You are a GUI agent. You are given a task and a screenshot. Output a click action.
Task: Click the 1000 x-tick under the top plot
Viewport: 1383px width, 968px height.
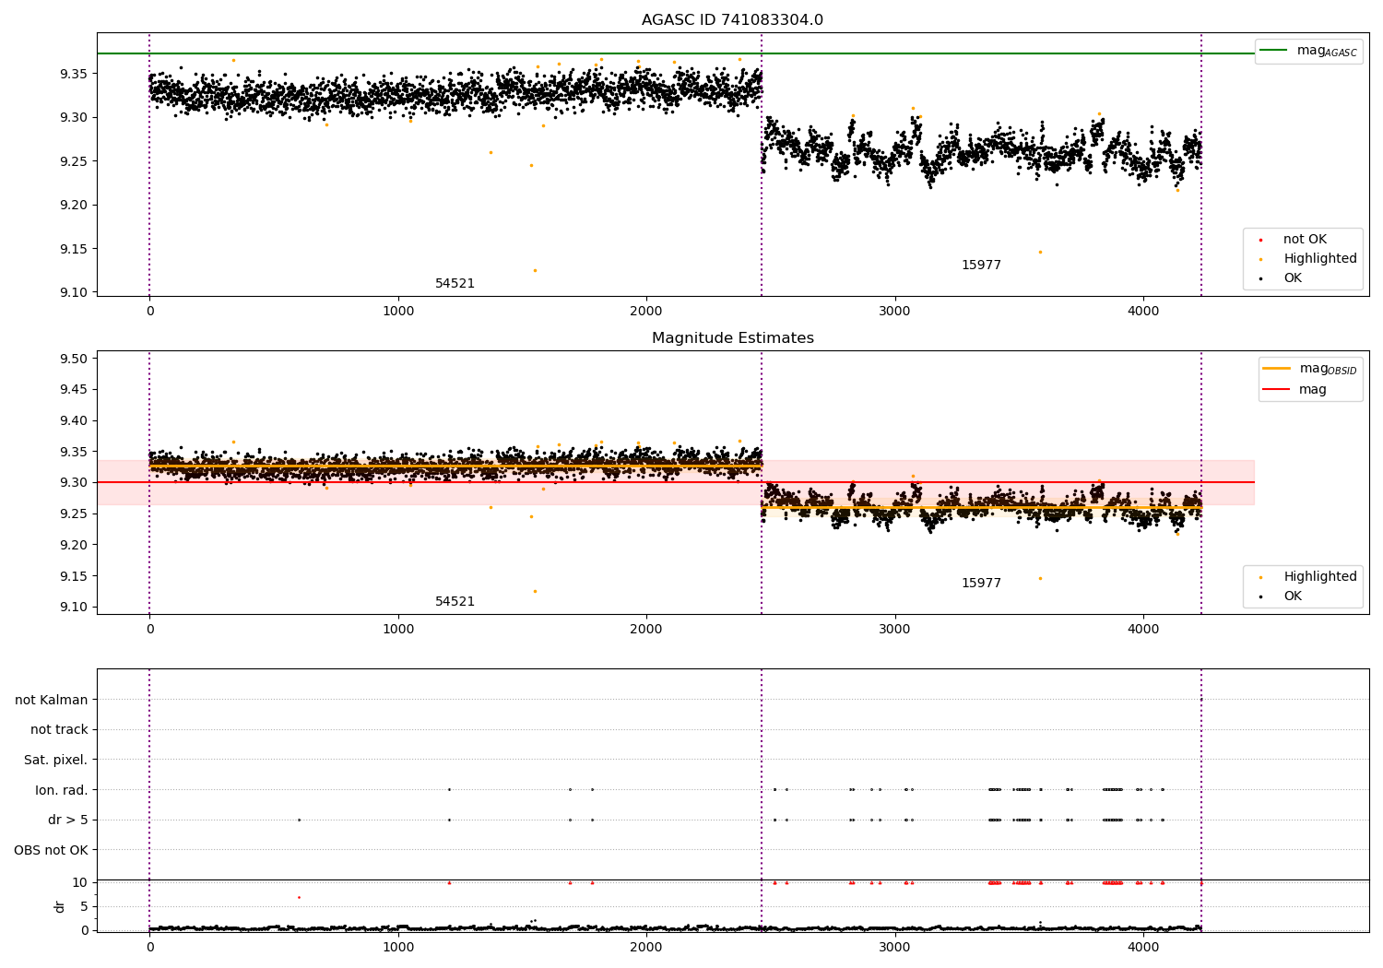[x=398, y=311]
